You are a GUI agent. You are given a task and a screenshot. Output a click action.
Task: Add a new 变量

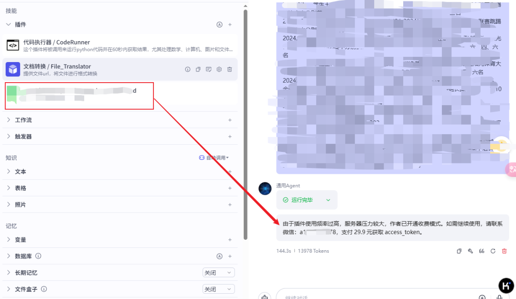[x=230, y=240]
